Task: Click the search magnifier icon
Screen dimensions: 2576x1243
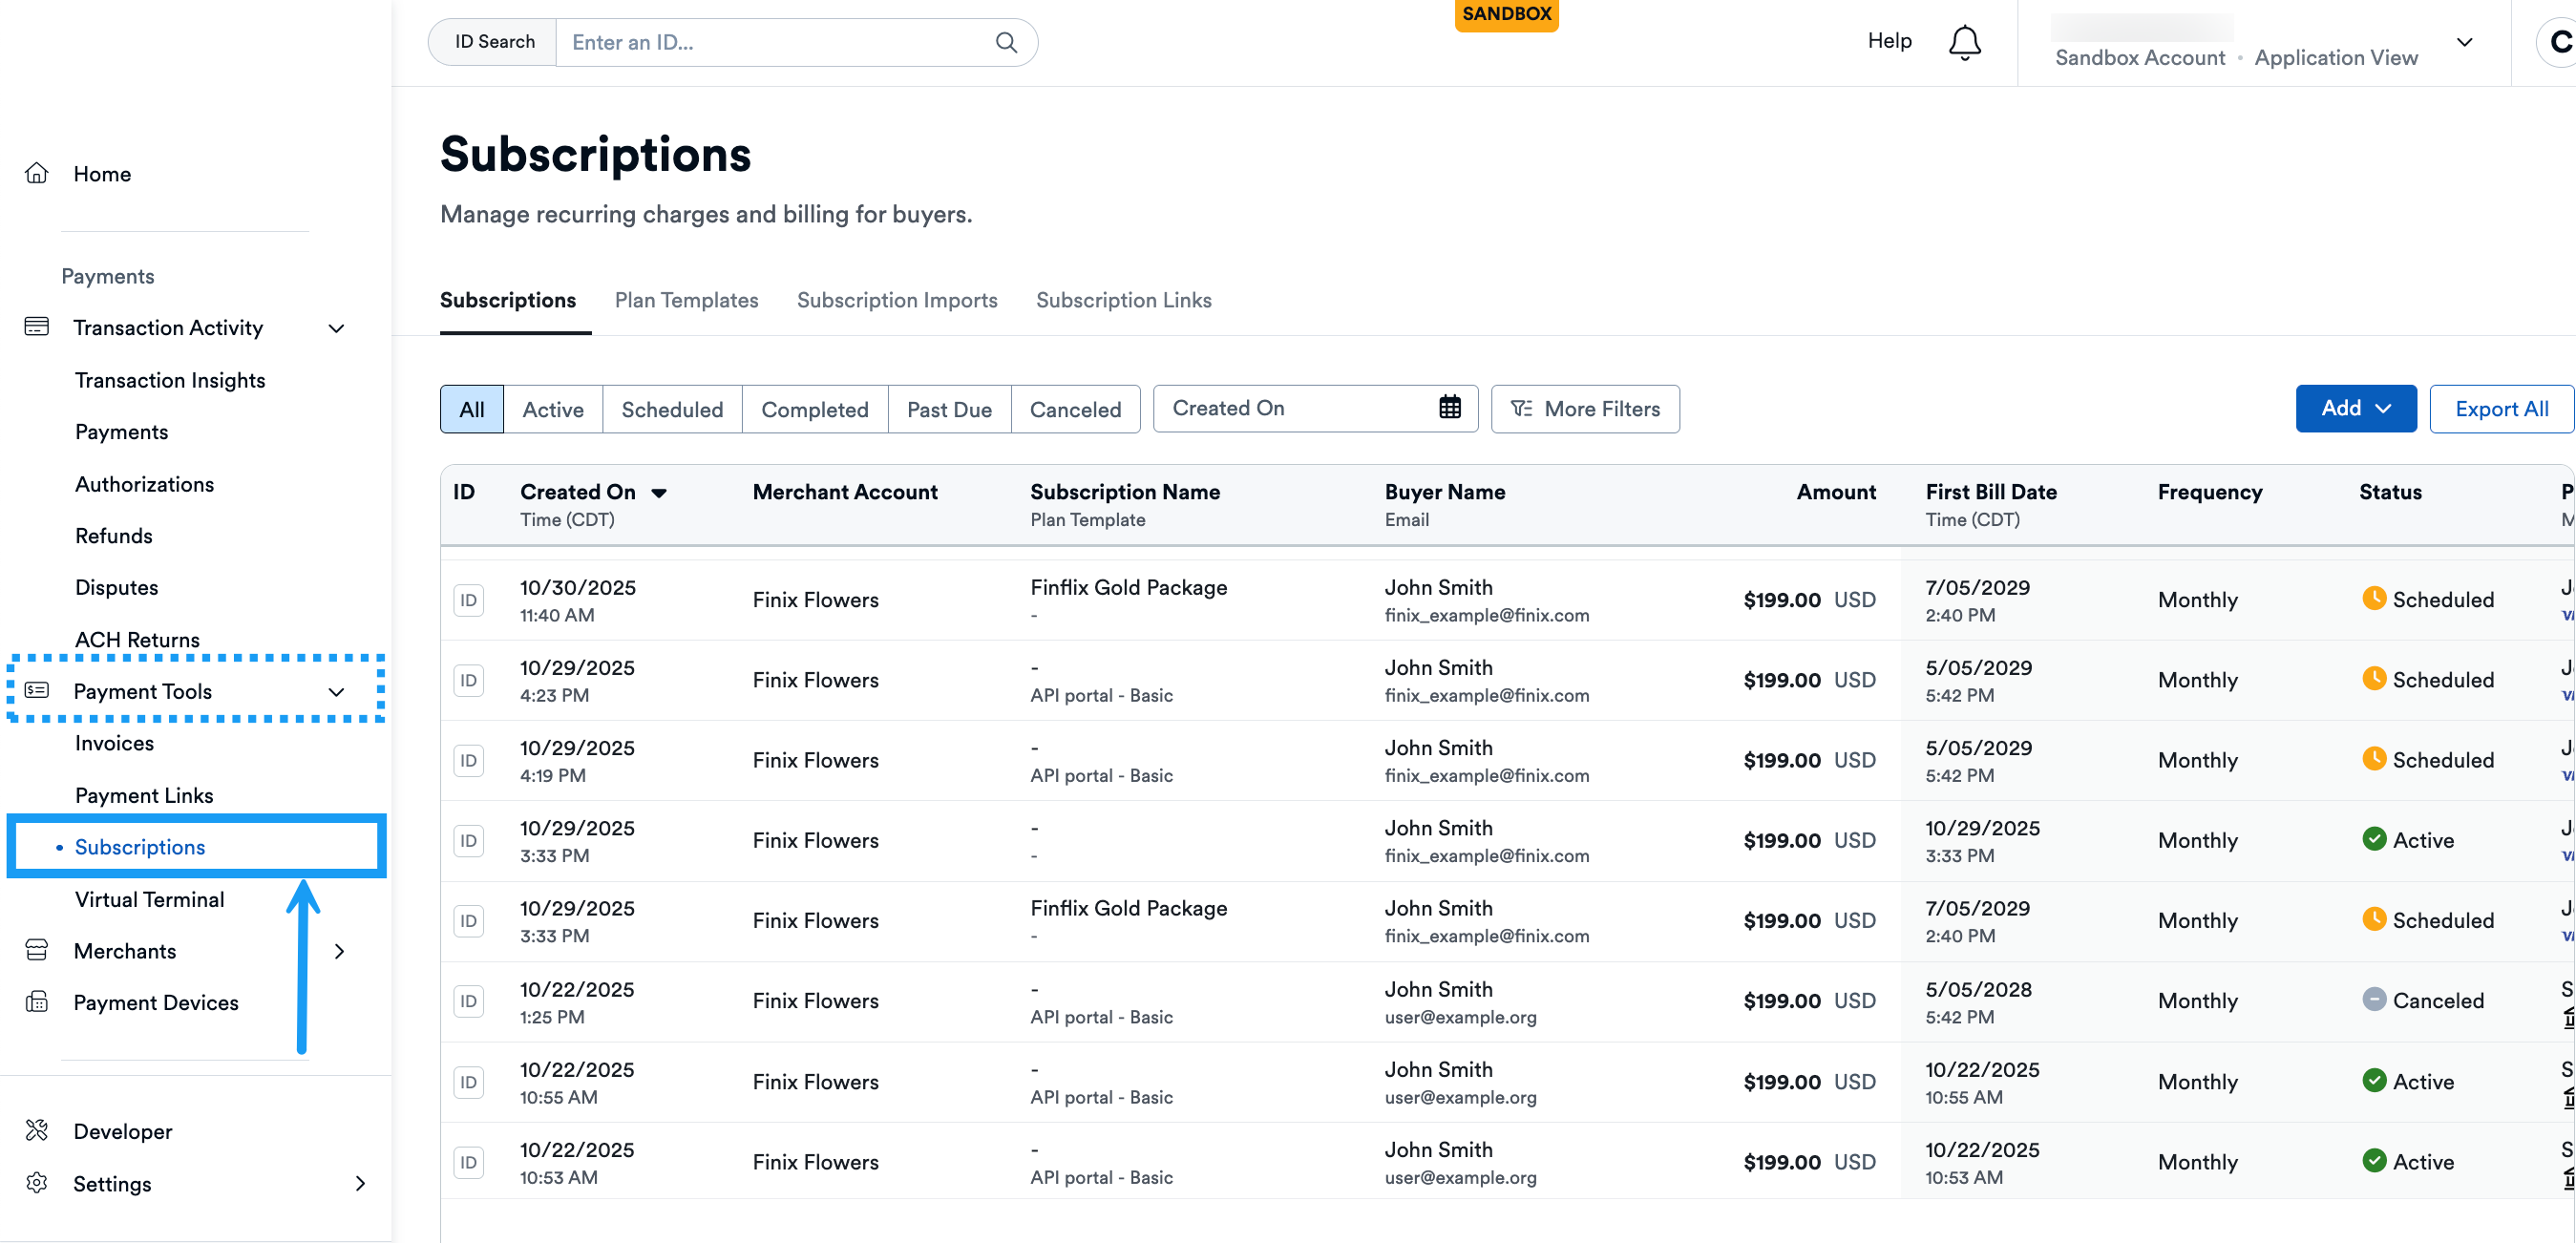Action: (1006, 42)
